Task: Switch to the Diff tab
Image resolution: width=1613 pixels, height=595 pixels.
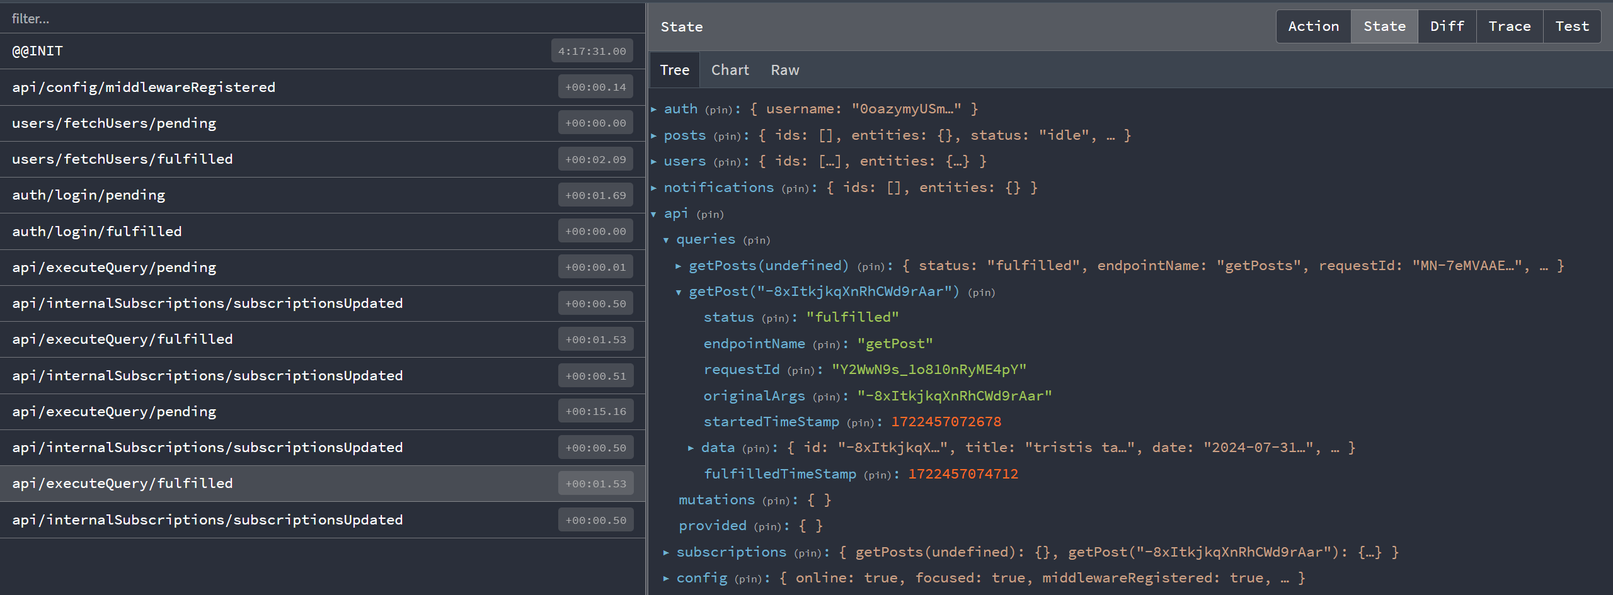Action: point(1447,26)
